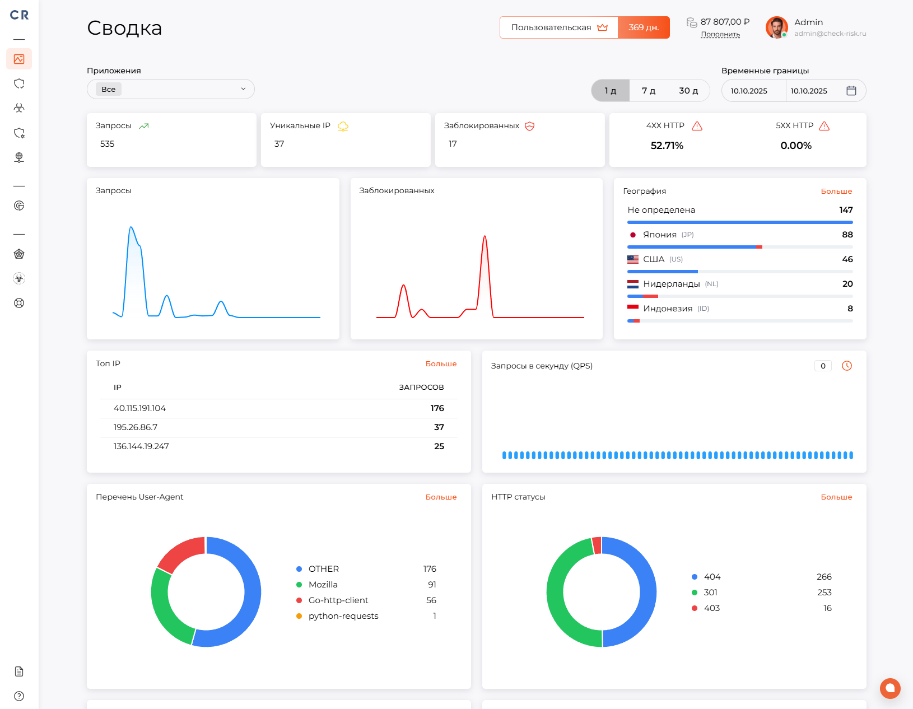Open the Сводка dashboard icon in sidebar
The image size is (913, 709).
click(19, 59)
